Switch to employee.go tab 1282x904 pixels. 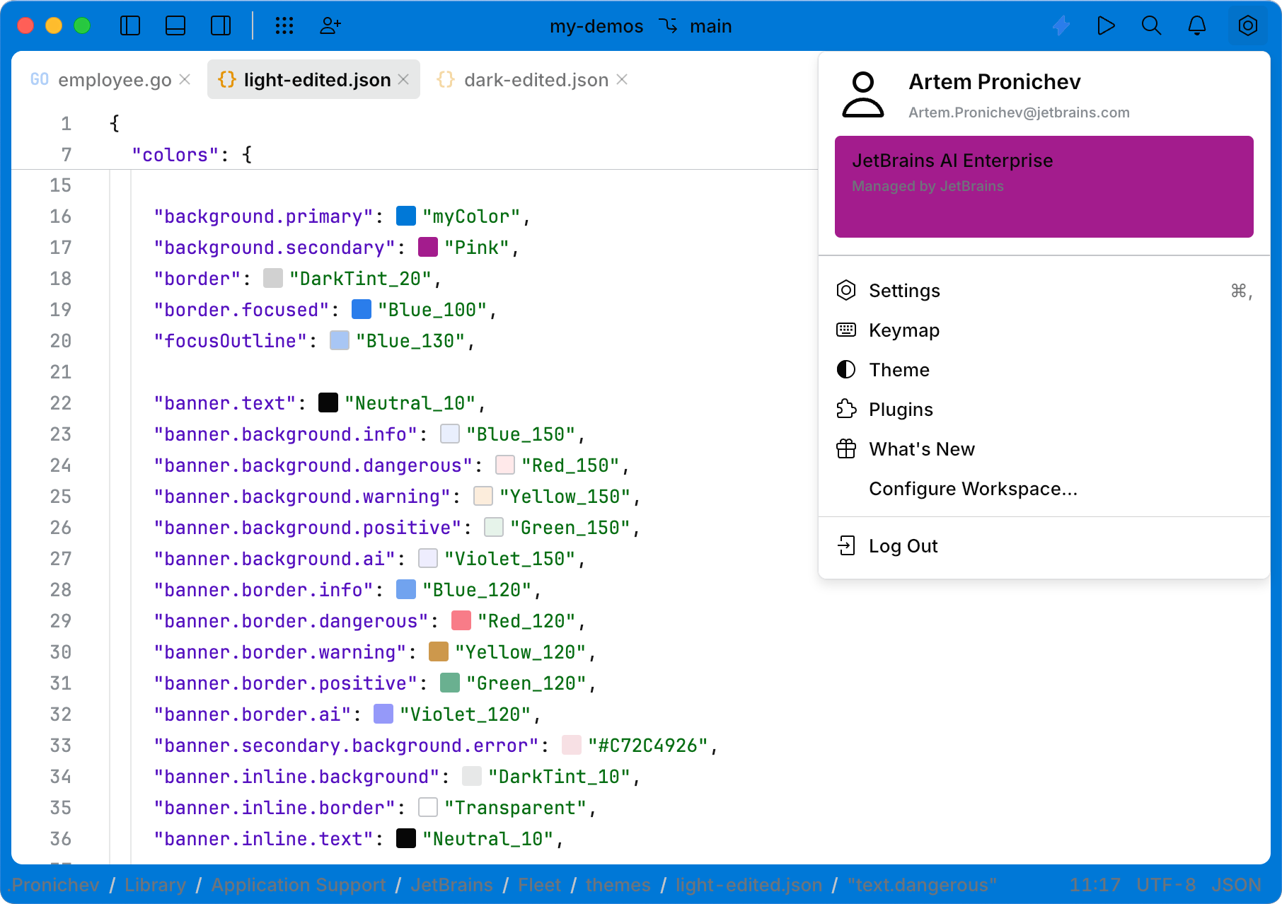[x=114, y=80]
